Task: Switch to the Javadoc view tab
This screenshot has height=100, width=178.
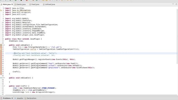Action: point(19,98)
